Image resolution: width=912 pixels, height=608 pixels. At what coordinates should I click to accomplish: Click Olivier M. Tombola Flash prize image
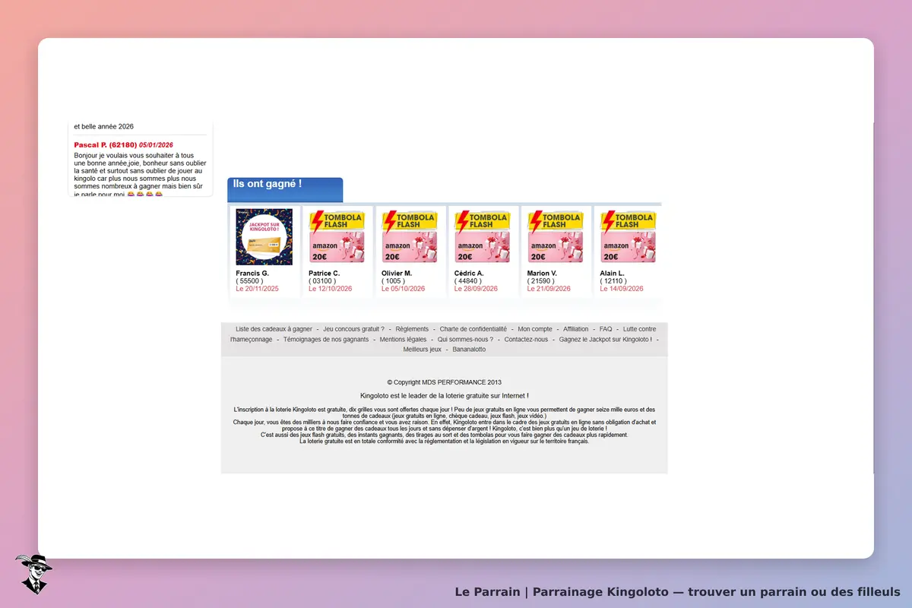click(x=410, y=237)
